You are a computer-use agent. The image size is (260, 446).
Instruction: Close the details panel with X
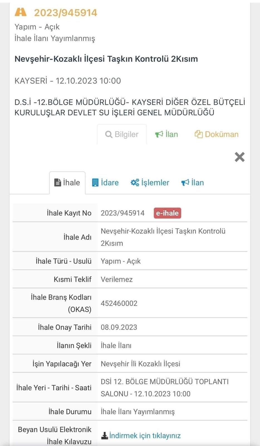[239, 157]
